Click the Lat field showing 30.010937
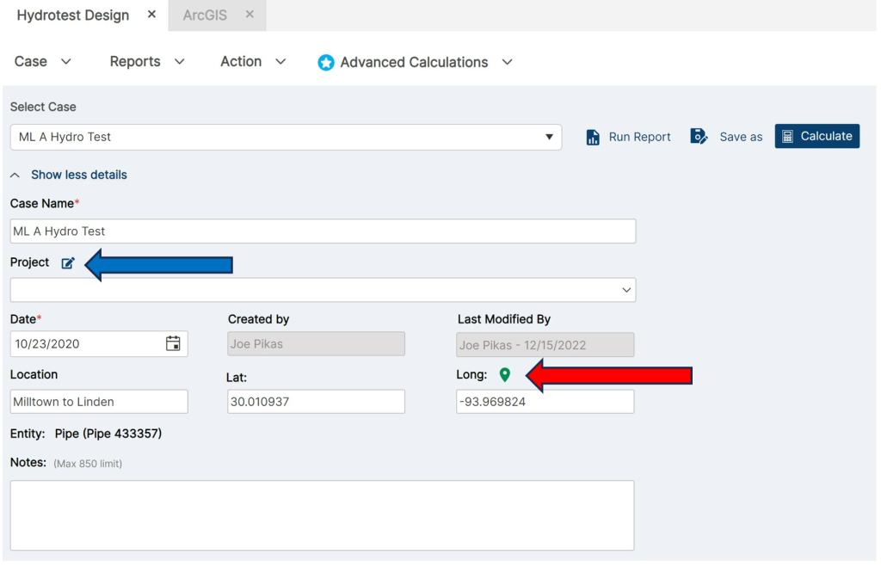The image size is (881, 567). tap(316, 402)
